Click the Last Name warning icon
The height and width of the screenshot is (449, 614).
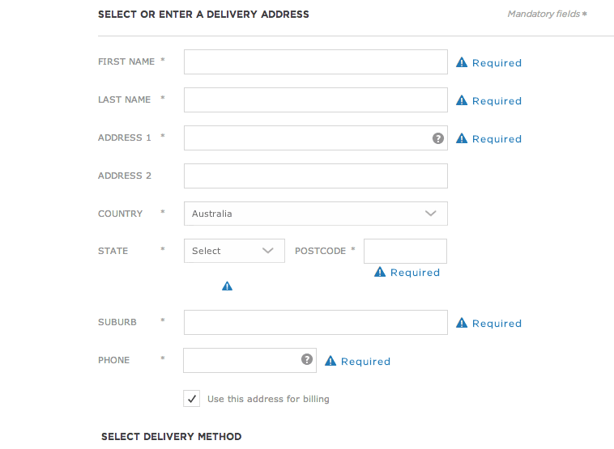click(x=462, y=100)
